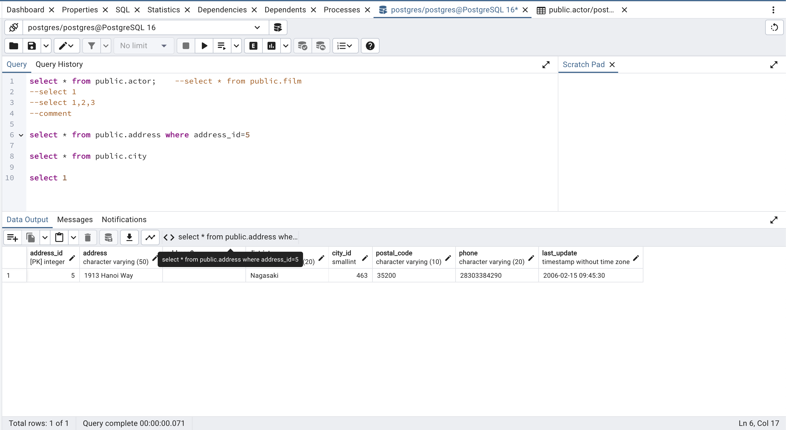Switch to the Query History tab
Viewport: 786px width, 430px height.
pos(59,64)
